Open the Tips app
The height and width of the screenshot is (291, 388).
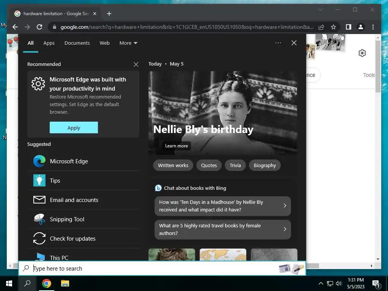point(83,181)
